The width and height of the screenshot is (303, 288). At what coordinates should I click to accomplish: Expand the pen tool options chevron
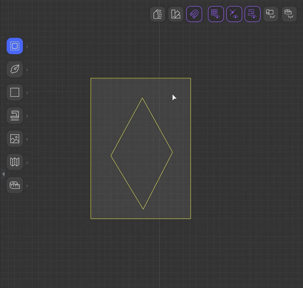27,70
